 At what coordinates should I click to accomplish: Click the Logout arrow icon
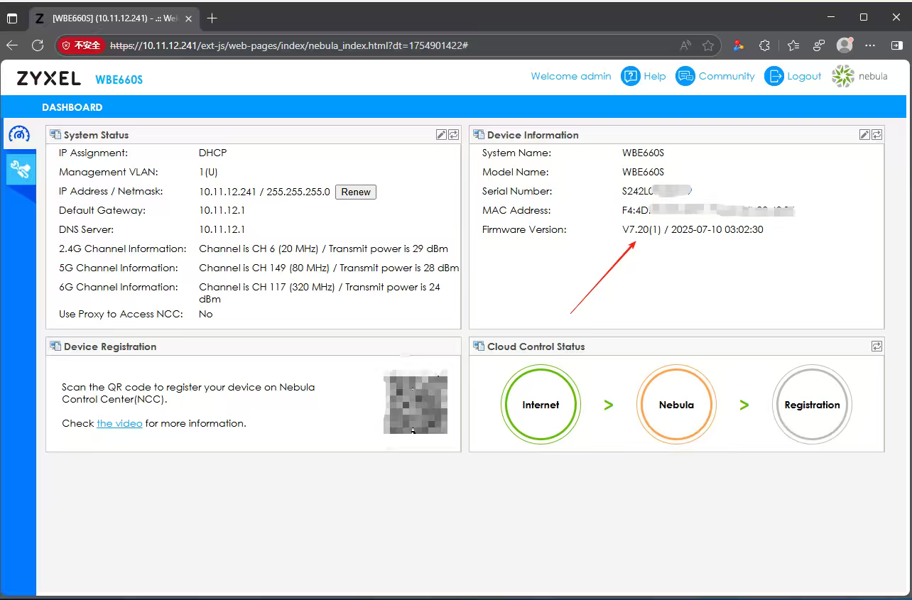(x=773, y=76)
